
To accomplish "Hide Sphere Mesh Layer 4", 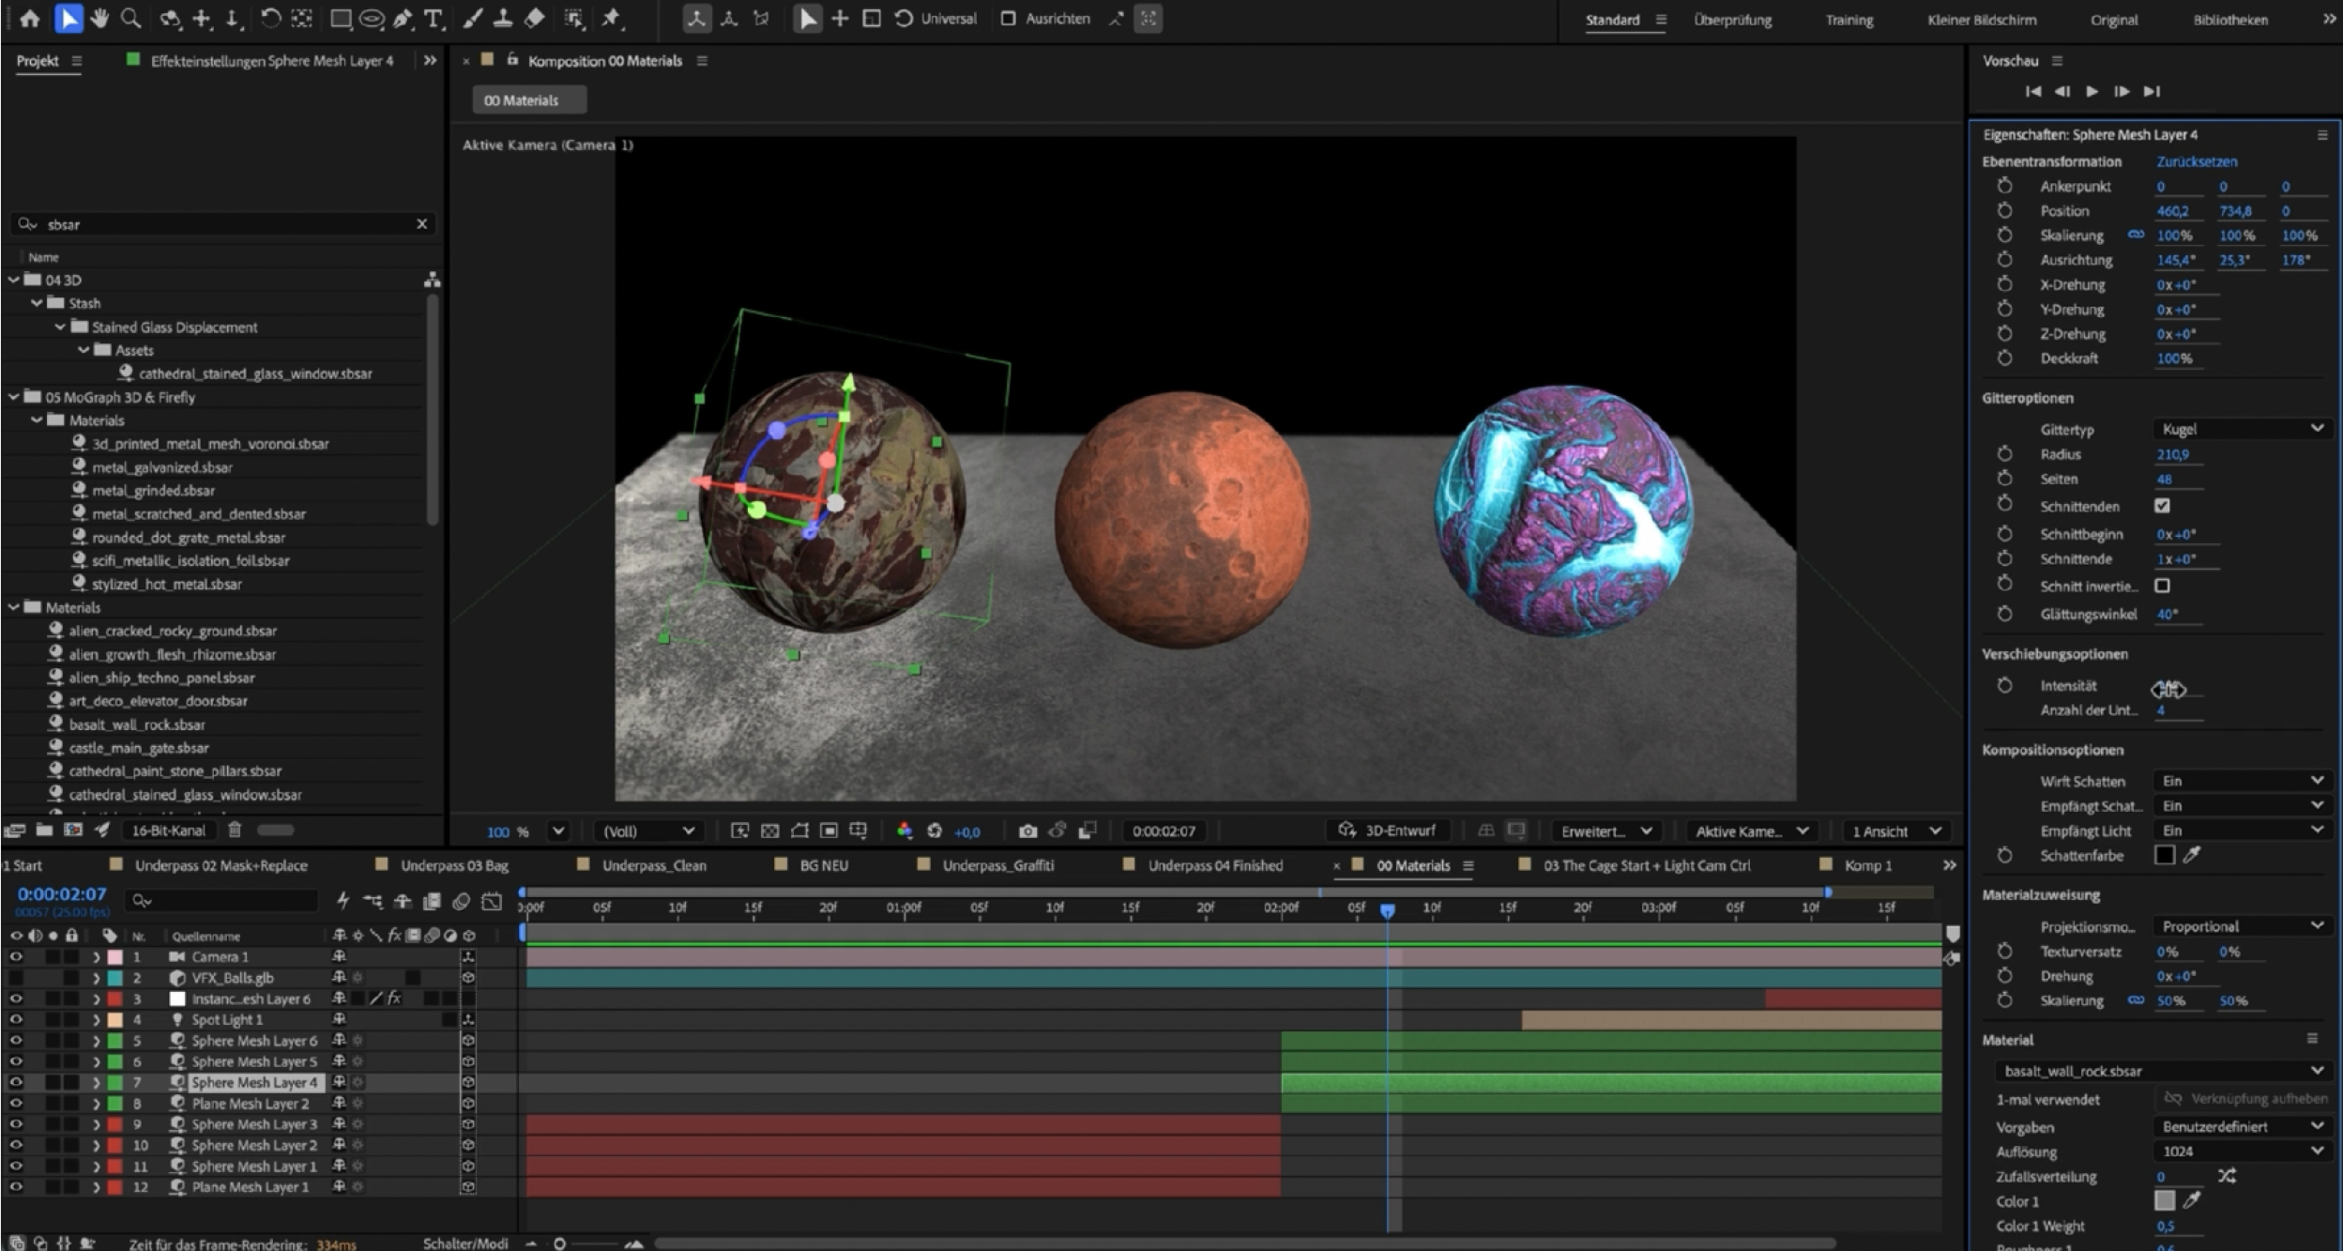I will coord(16,1082).
